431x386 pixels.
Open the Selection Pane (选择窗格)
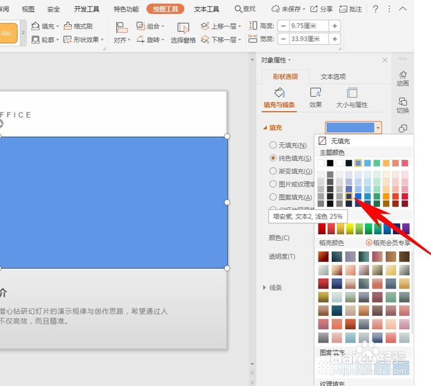[183, 32]
